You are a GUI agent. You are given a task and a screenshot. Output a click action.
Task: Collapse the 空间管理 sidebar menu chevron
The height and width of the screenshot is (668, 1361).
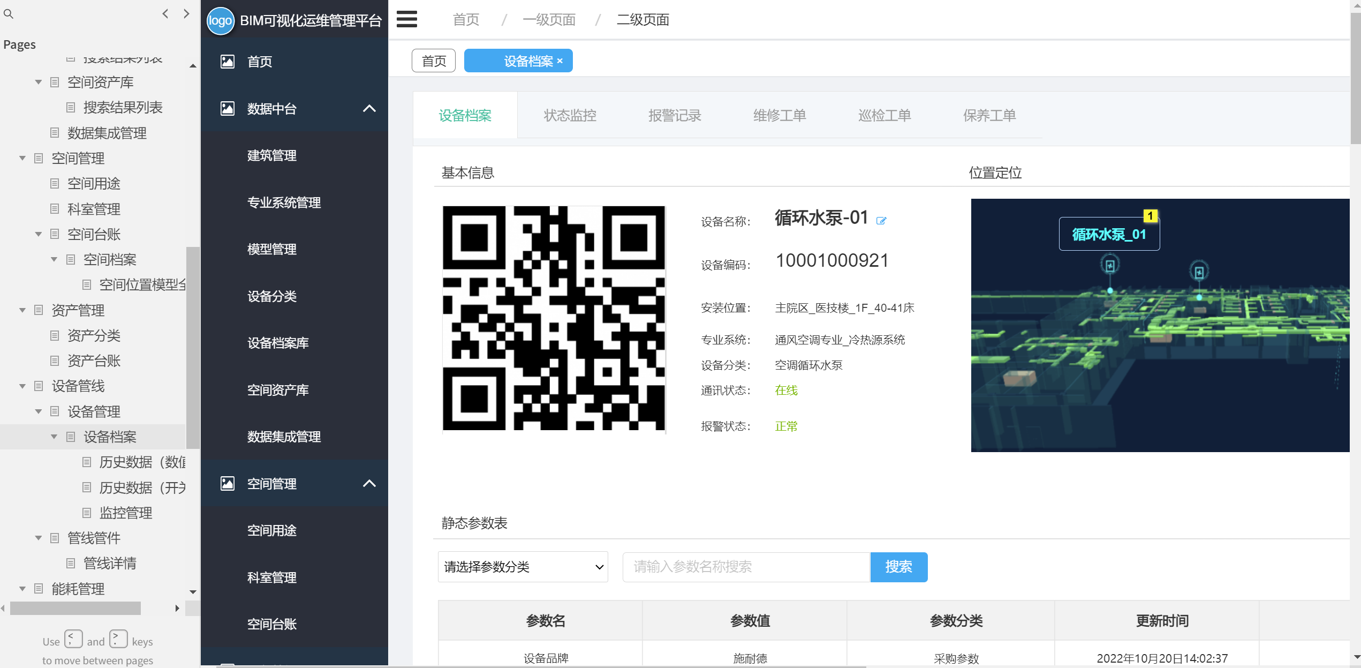tap(369, 484)
